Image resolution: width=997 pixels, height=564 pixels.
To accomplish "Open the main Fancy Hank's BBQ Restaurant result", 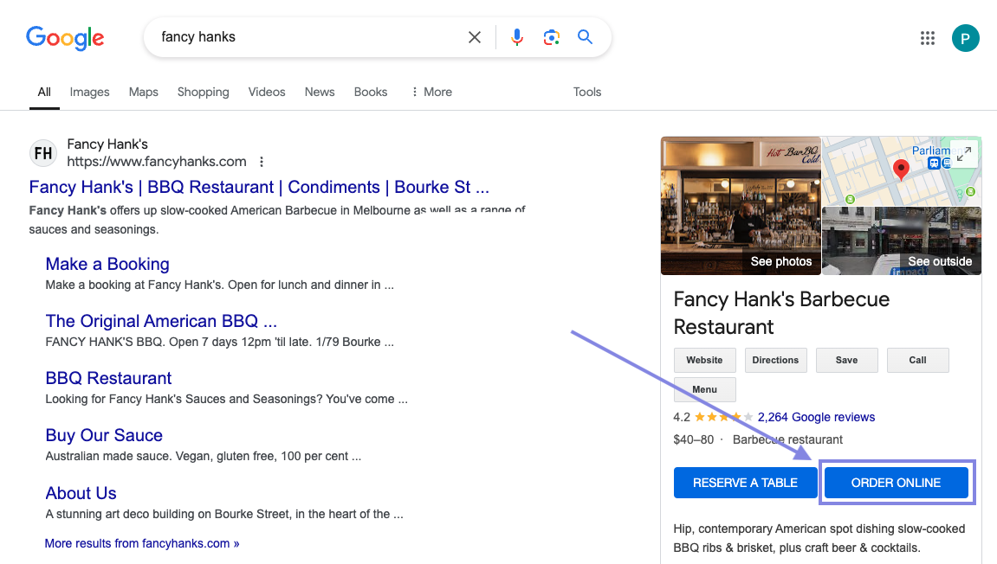I will point(259,188).
